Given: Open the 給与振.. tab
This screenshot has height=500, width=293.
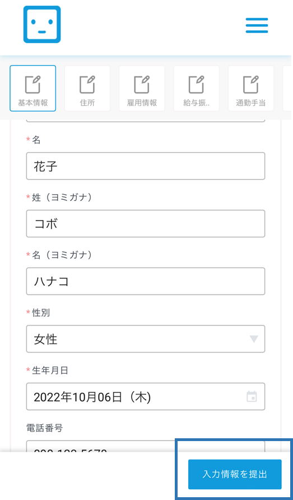Looking at the screenshot, I should coord(196,88).
